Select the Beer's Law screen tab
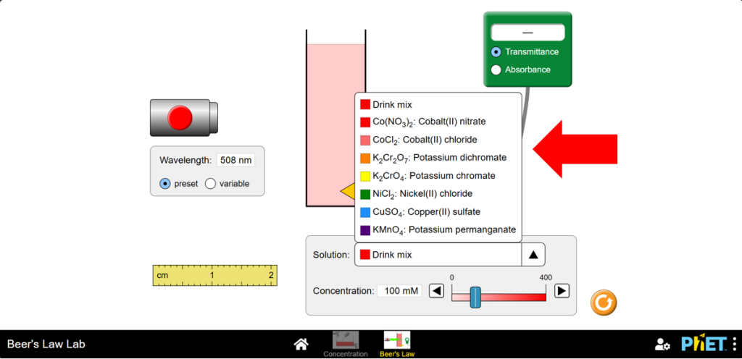Screen dimensions: 742x359 396,344
